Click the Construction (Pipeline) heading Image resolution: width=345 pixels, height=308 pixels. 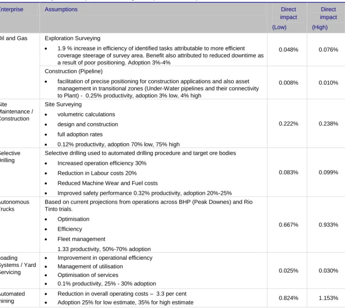click(x=74, y=71)
